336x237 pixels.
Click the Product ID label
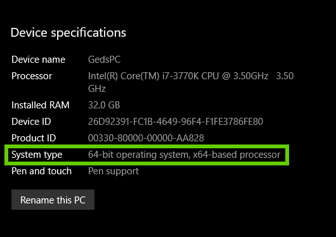coord(34,138)
